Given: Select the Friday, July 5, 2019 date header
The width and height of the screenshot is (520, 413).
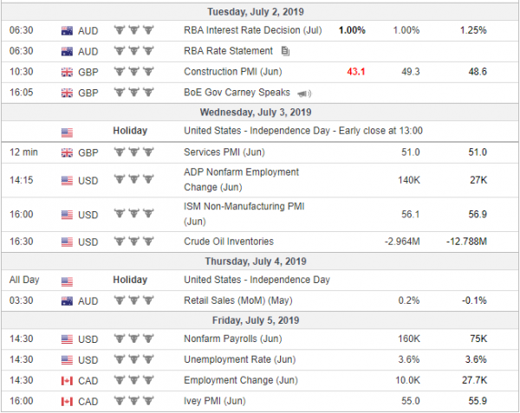Looking at the screenshot, I should (256, 320).
